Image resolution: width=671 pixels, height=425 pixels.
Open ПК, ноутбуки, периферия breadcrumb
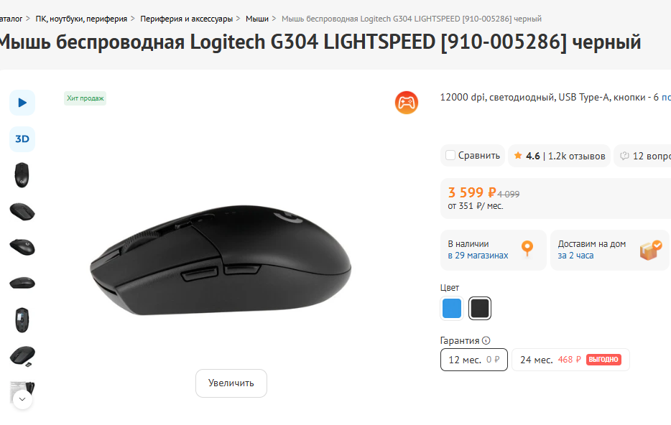click(x=81, y=18)
